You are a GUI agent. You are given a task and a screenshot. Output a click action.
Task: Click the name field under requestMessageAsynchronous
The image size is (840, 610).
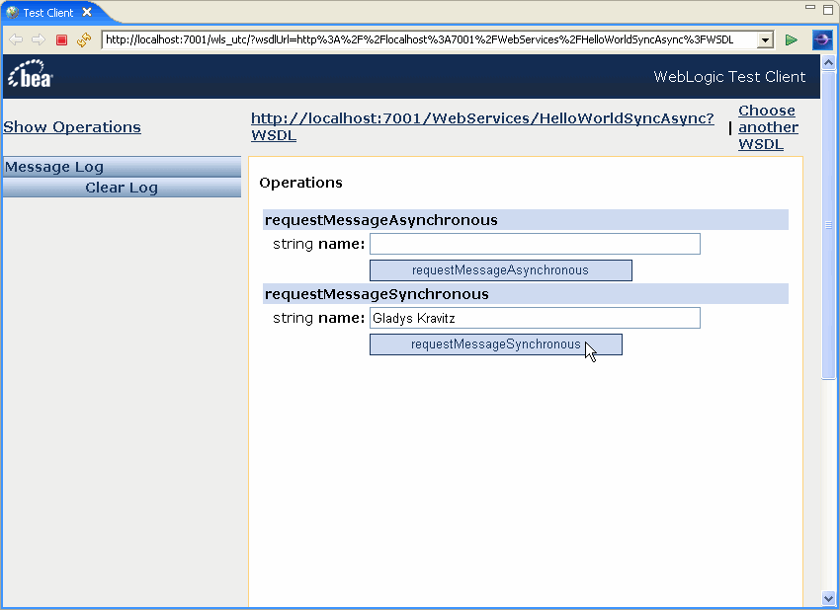[x=535, y=244]
